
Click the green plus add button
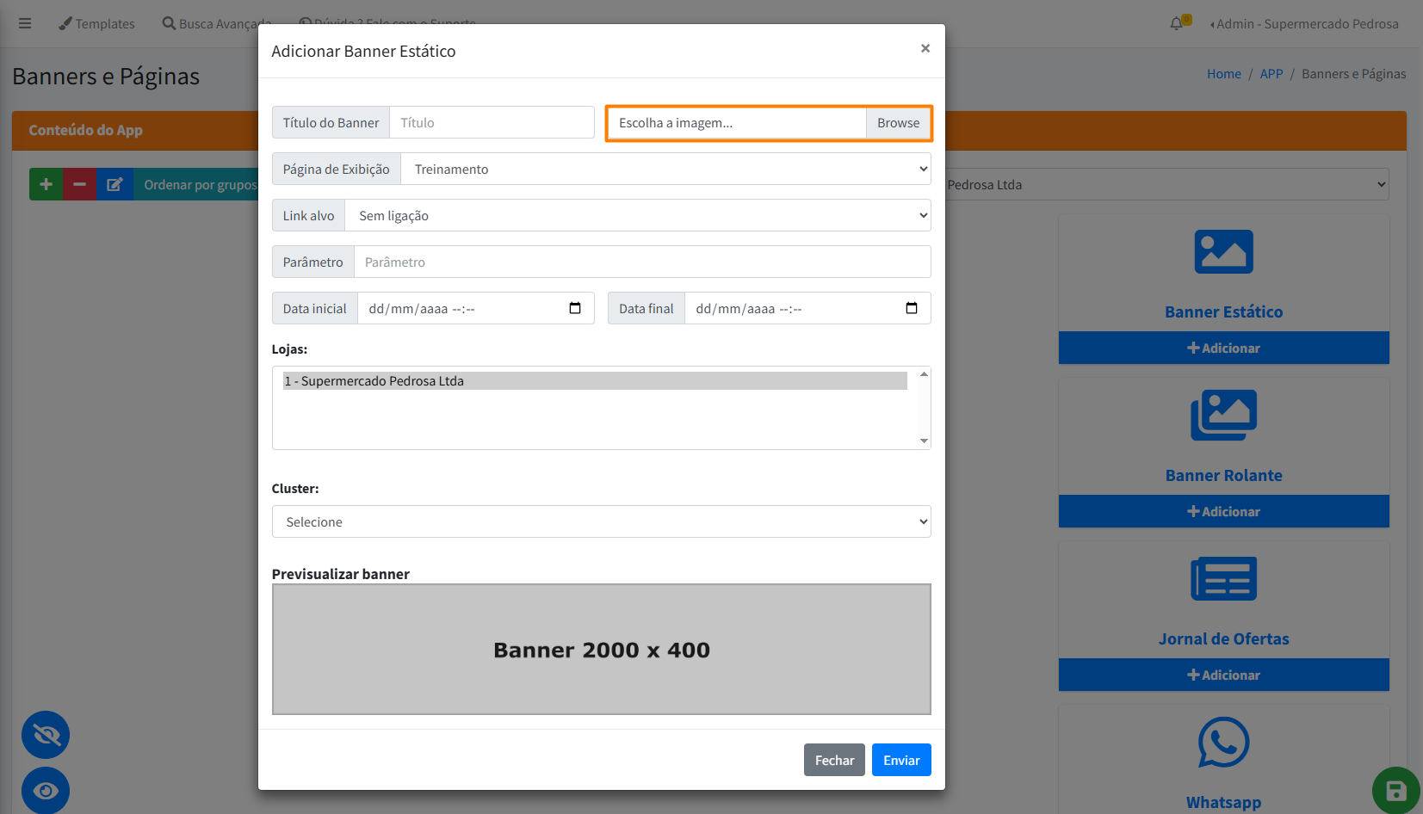[x=46, y=184]
